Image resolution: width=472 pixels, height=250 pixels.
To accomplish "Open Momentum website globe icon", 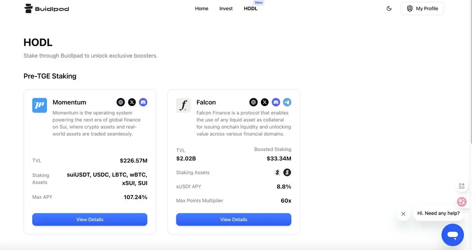I will coord(121,102).
